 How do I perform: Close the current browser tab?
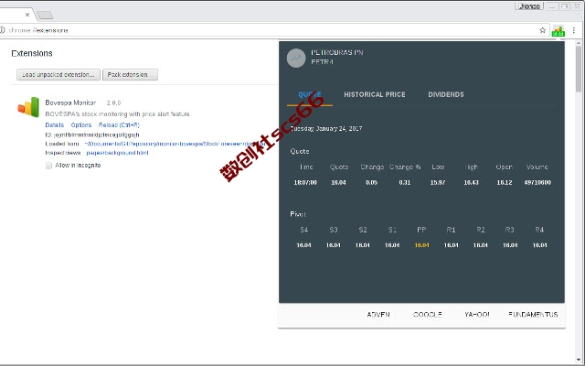pyautogui.click(x=27, y=15)
